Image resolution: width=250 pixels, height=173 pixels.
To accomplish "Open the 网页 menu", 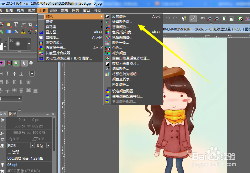I will [x=76, y=10].
